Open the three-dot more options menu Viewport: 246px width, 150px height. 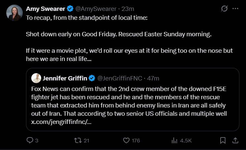[235, 9]
